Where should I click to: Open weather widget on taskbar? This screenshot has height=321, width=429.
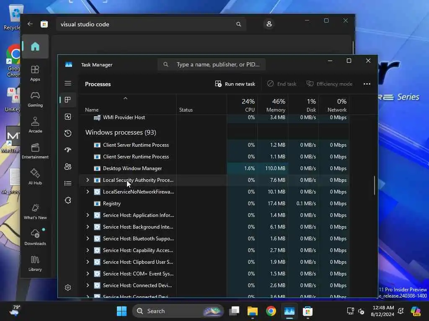coord(14,311)
